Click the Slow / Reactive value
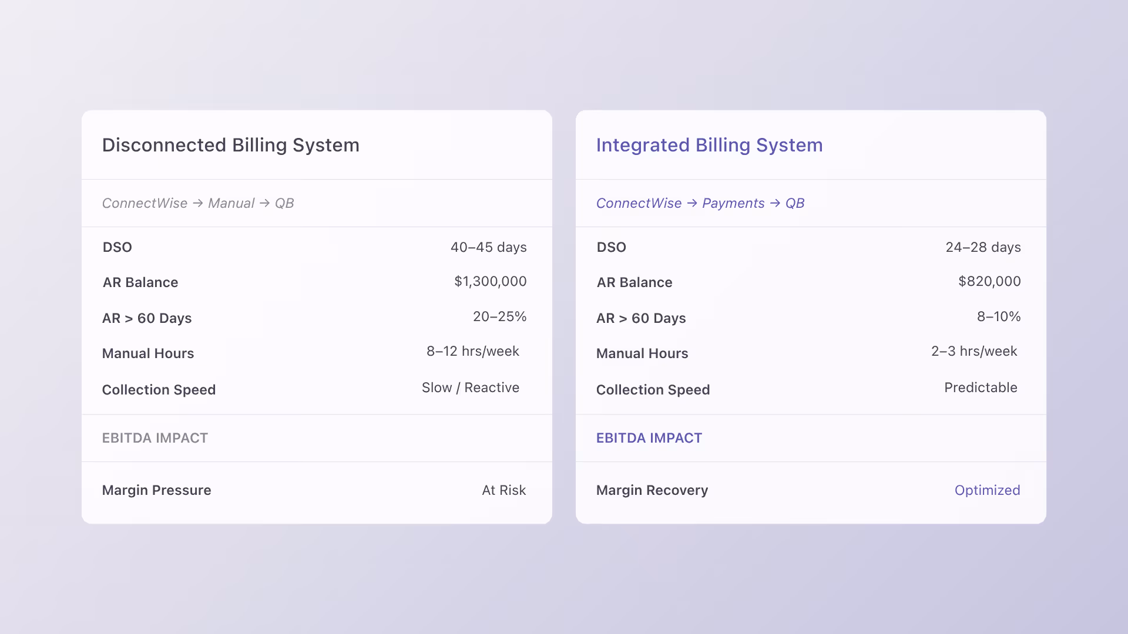 [x=471, y=387]
